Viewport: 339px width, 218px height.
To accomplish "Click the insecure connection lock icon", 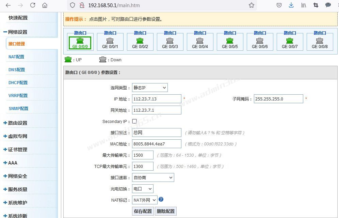I will [x=82, y=5].
